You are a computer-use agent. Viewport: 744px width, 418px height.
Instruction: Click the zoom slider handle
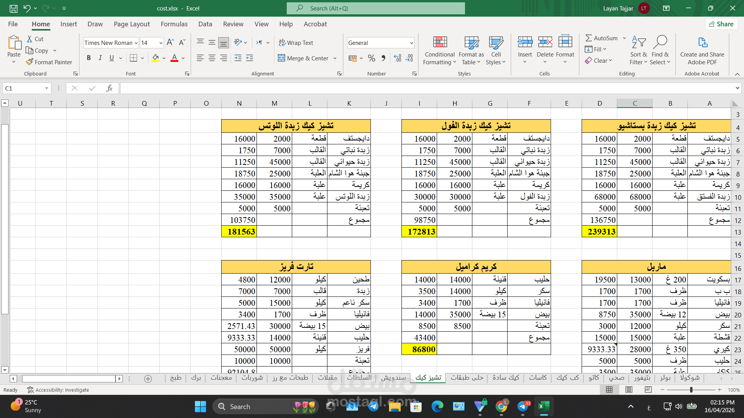coord(691,390)
